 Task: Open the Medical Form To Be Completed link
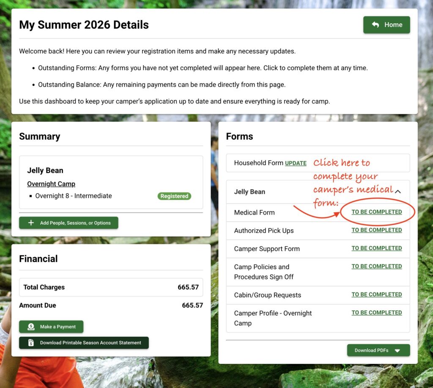(x=377, y=212)
